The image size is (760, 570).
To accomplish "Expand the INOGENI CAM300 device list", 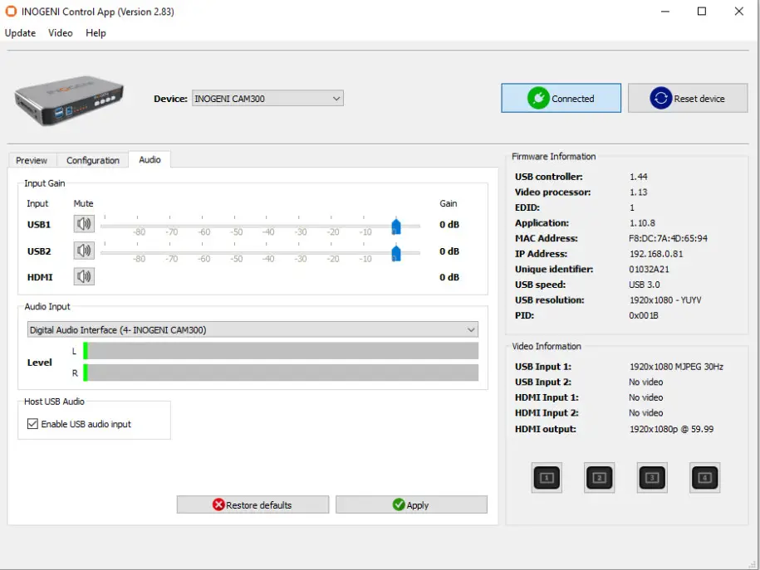I will coord(336,98).
